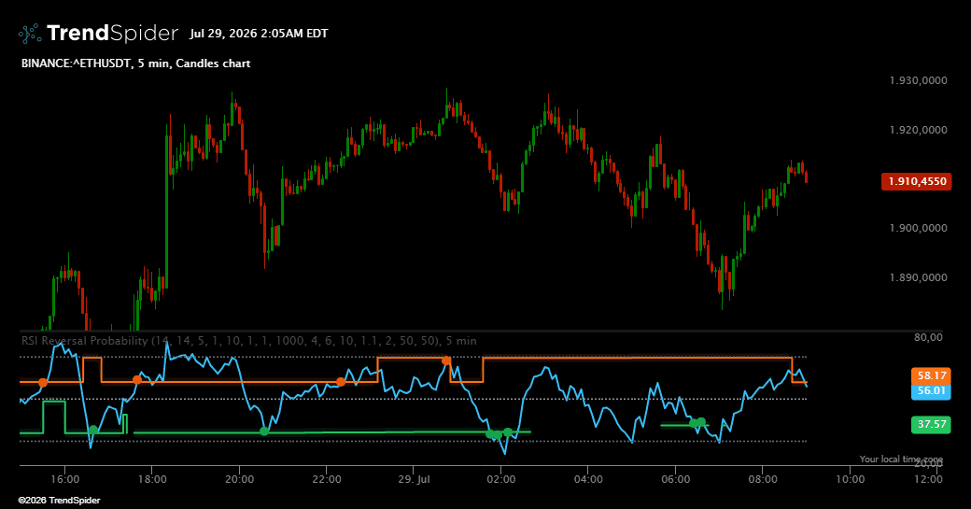Viewport: 971px width, 509px height.
Task: Click the 20:00 time axis label
Action: tap(240, 479)
